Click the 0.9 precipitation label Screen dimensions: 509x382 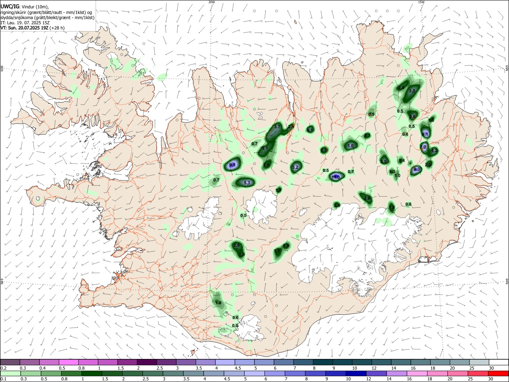(371, 114)
